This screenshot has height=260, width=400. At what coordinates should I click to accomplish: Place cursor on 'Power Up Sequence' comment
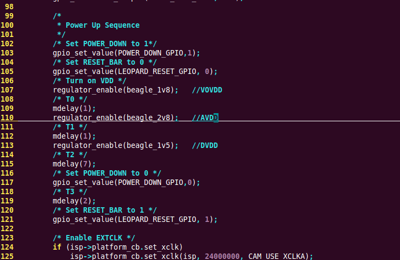click(x=103, y=25)
